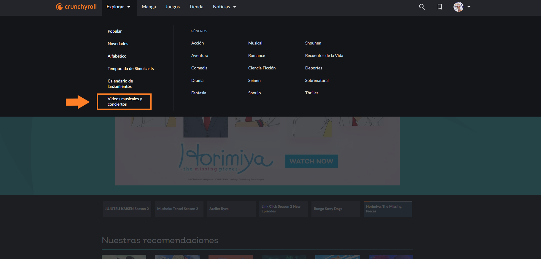Open the search magnifier icon

(422, 7)
